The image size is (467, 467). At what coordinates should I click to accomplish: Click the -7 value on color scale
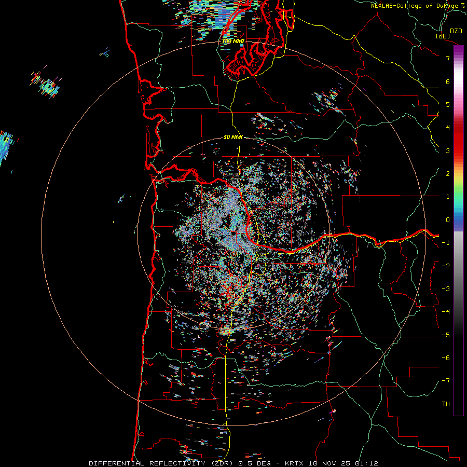pyautogui.click(x=446, y=381)
